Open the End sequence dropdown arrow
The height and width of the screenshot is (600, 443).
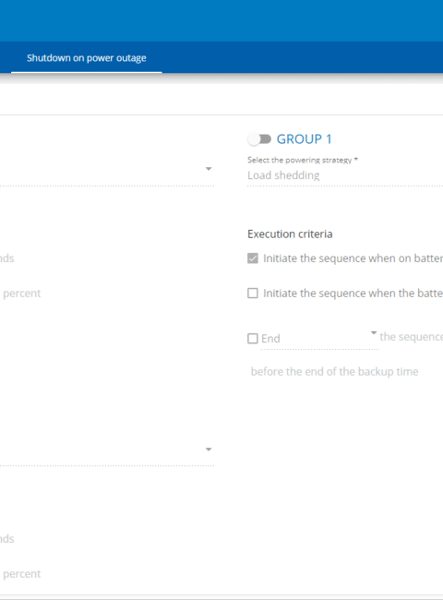(x=374, y=333)
